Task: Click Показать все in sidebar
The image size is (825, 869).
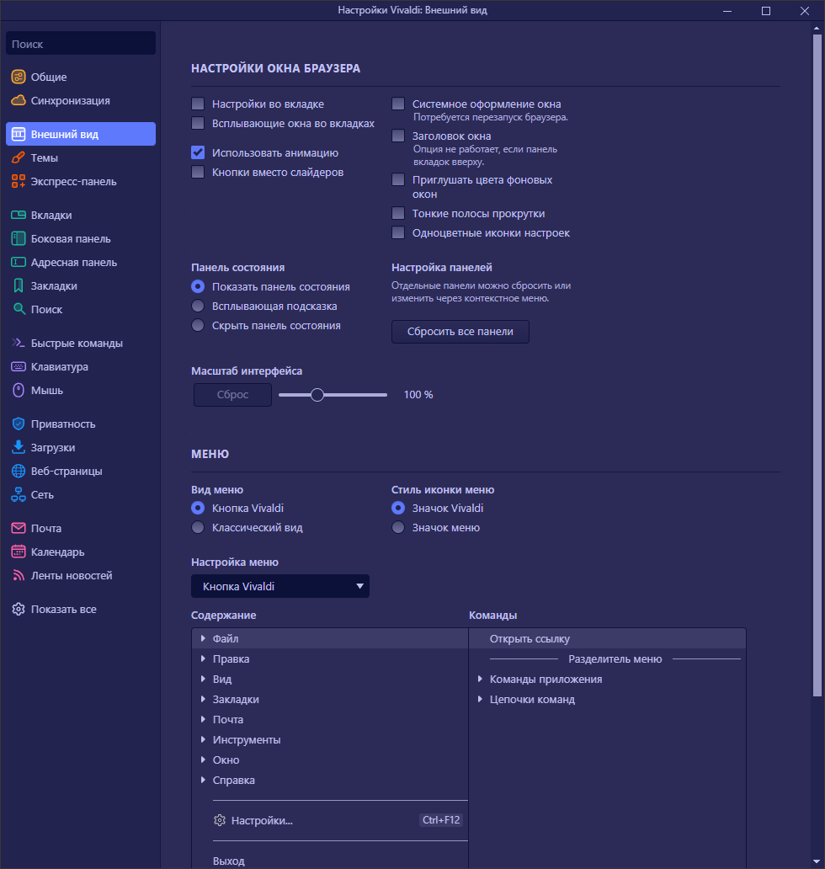Action: [63, 610]
